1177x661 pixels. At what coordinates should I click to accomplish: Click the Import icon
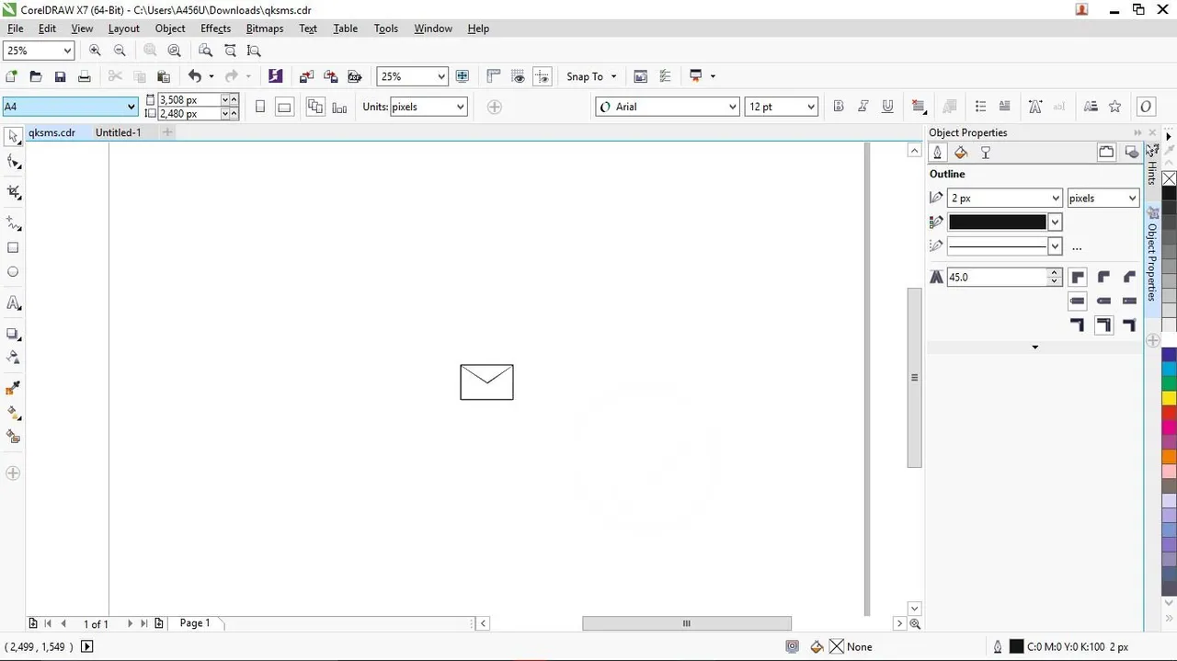[306, 76]
